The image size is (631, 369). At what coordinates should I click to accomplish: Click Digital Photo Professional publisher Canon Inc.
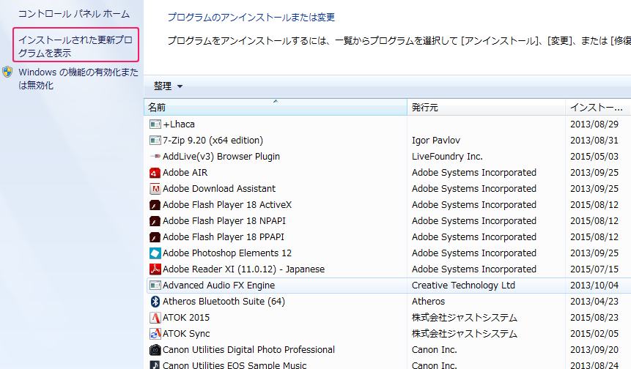434,350
